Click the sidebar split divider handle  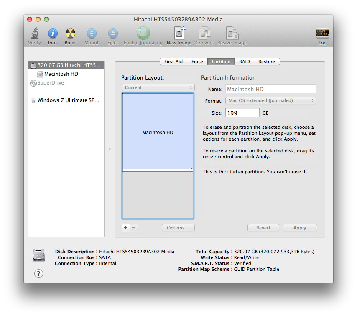110,149
